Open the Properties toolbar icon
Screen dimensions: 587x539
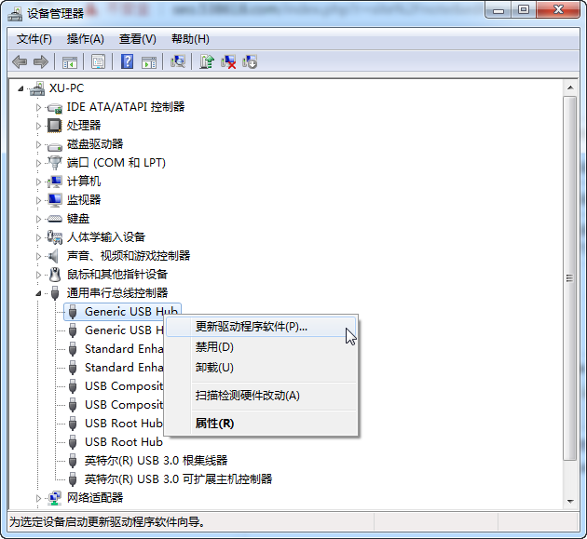[99, 61]
